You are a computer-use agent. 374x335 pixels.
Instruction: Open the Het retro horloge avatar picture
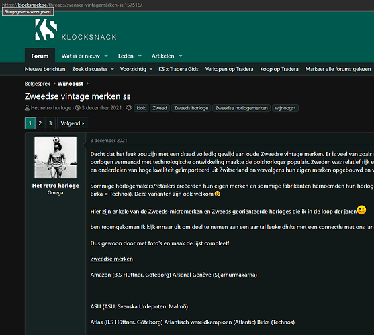point(55,157)
